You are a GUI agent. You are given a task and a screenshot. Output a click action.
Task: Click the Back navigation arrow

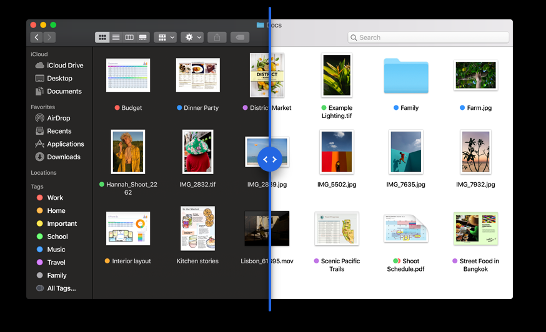click(x=36, y=37)
